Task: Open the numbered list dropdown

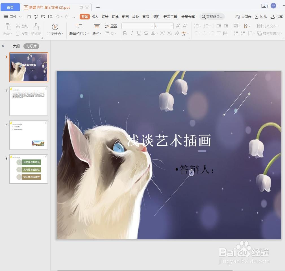Action: tap(210, 26)
